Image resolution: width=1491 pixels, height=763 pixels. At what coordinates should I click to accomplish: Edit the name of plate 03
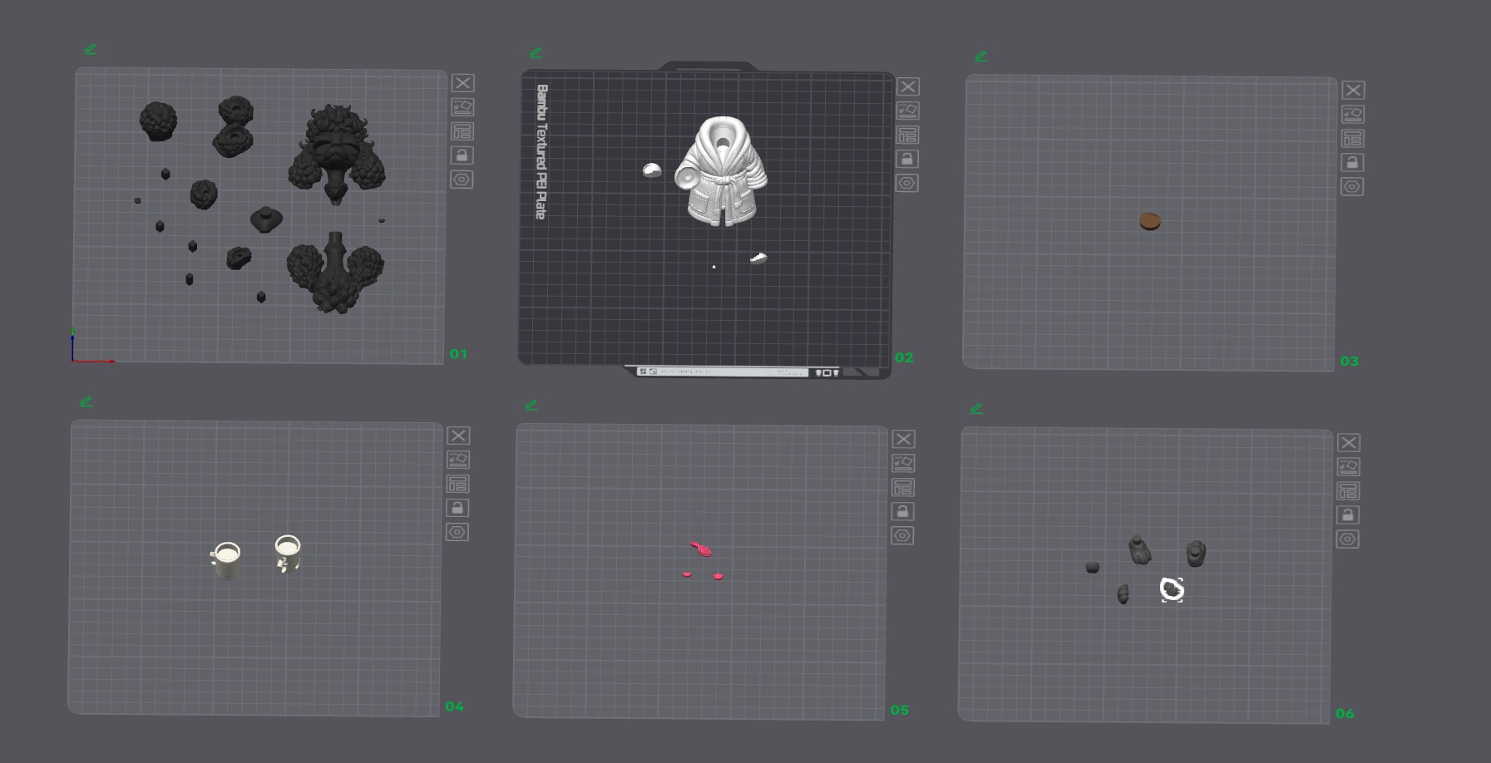(980, 57)
